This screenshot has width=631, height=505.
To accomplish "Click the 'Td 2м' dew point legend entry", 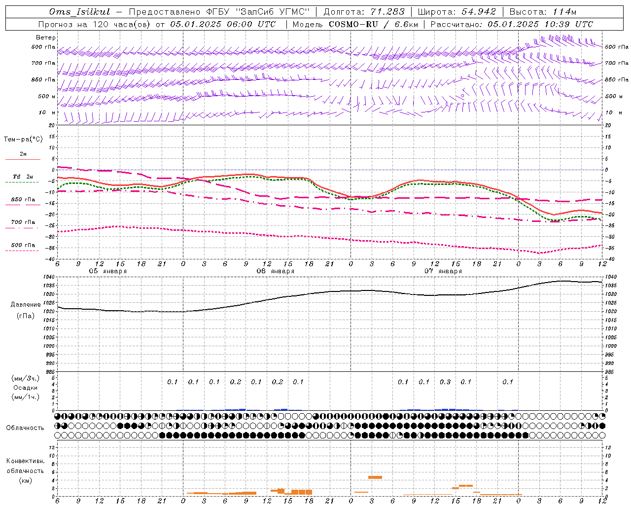I will 23,177.
